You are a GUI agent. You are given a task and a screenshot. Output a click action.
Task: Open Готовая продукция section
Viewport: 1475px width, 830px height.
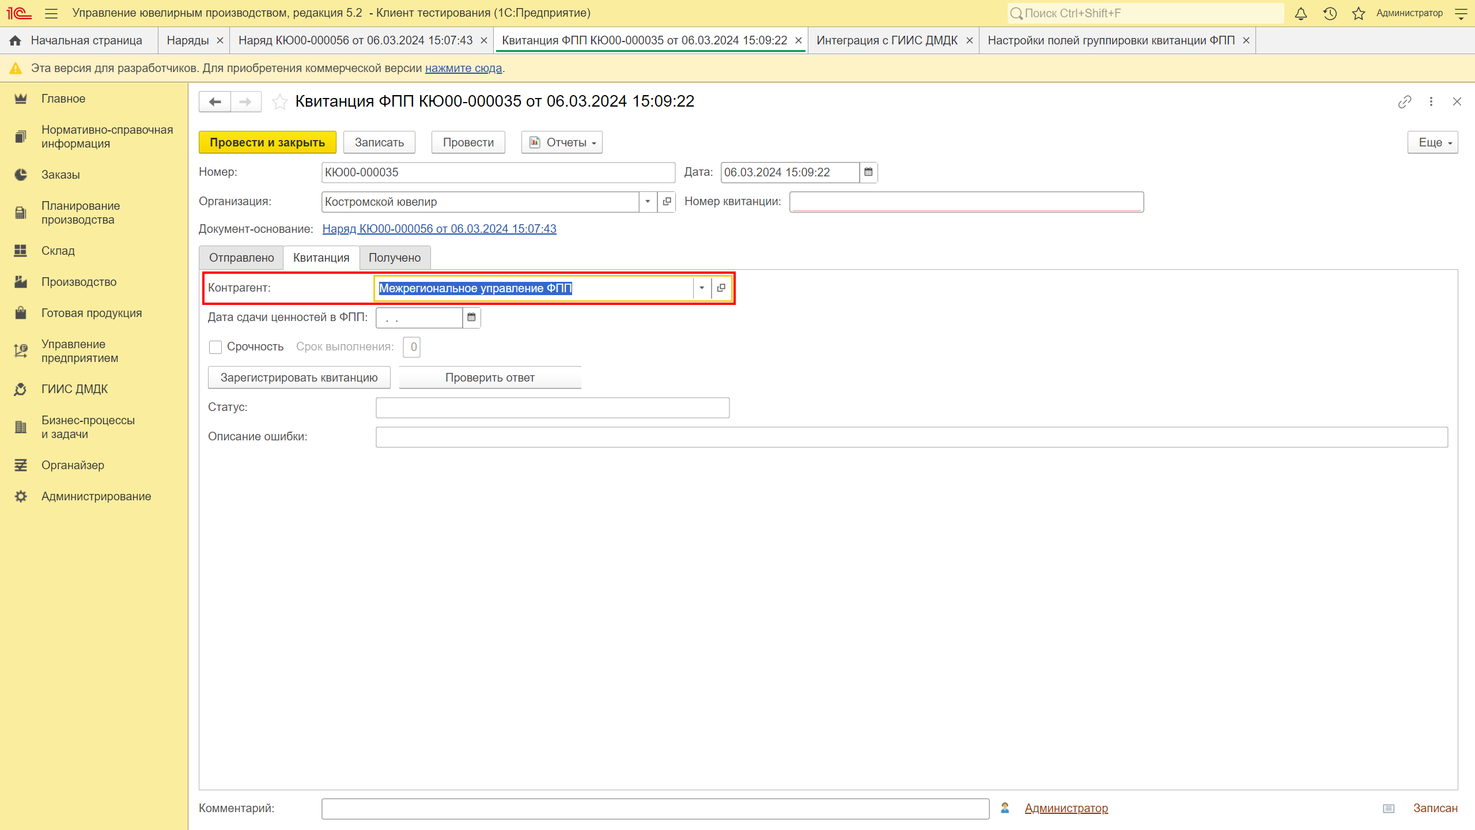(x=92, y=313)
